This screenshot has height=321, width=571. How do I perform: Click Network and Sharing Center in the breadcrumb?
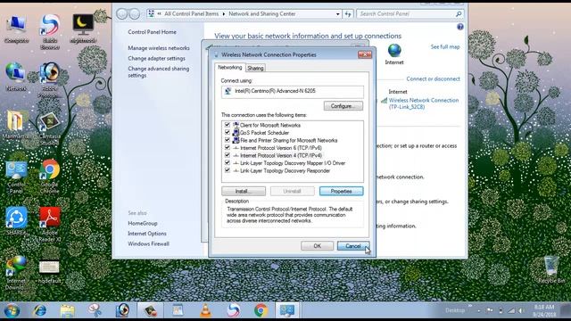pos(261,14)
